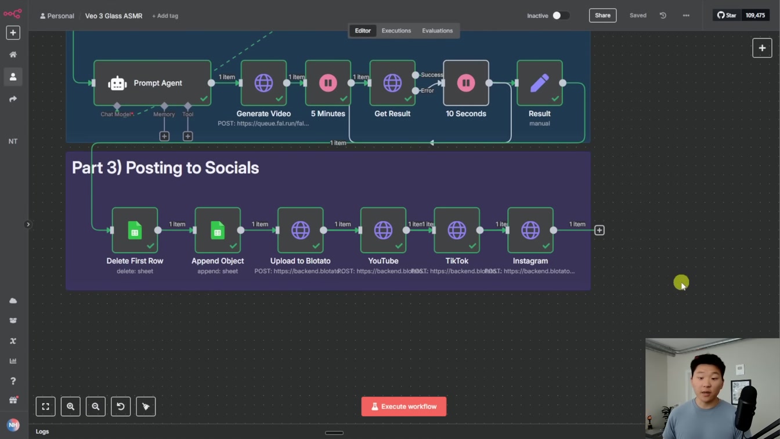Select the Upload to Blotato node
780x439 pixels.
pos(301,230)
